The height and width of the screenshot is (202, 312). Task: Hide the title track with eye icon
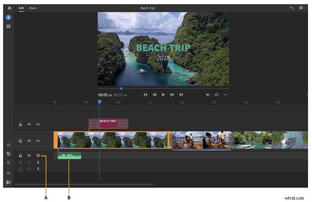(38, 125)
